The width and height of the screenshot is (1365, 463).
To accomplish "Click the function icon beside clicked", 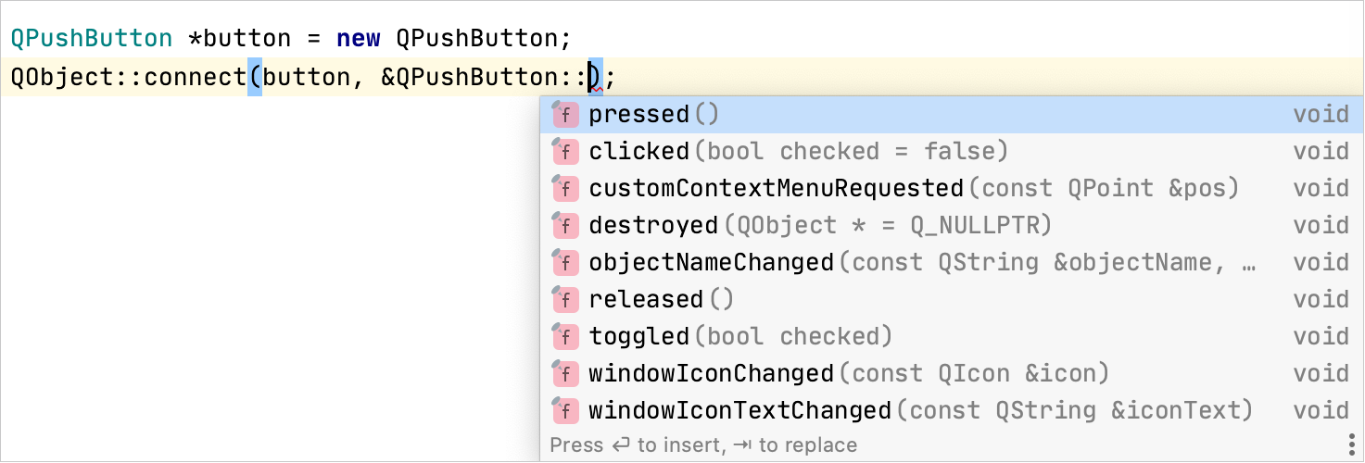I will (x=565, y=152).
